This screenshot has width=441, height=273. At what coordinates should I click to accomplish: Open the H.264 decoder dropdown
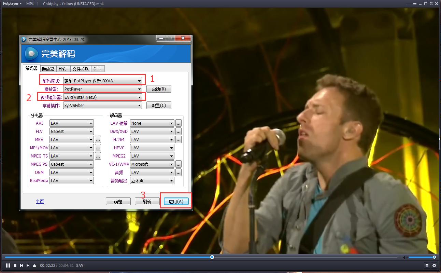[x=152, y=140]
